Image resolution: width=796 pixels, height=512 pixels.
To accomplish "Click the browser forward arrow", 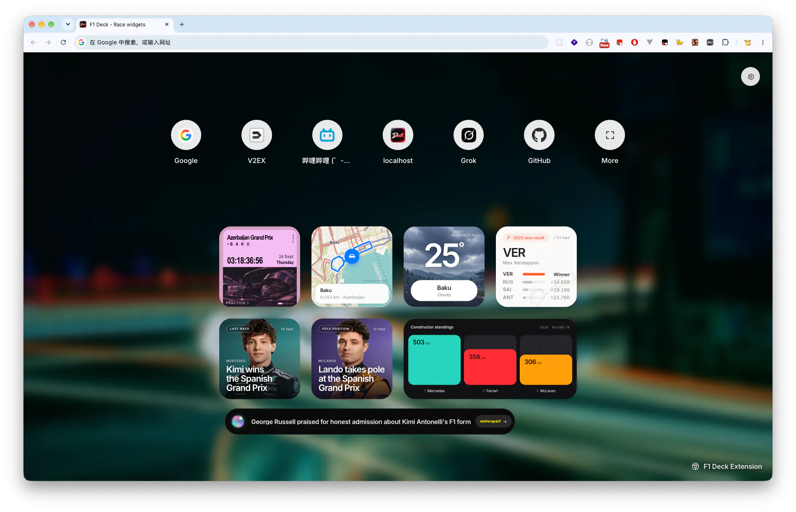I will tap(48, 42).
